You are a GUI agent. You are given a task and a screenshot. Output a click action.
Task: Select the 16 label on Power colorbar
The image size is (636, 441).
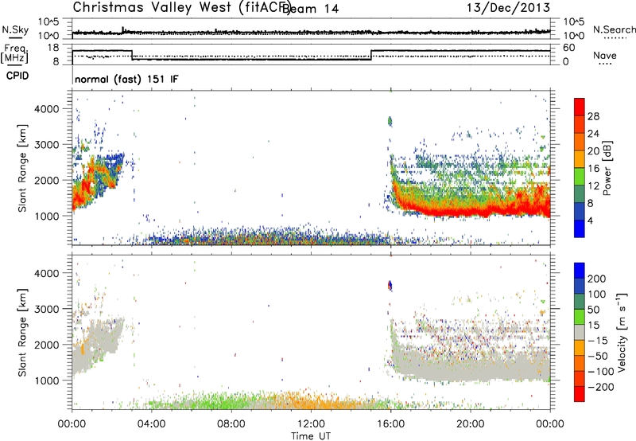[593, 169]
